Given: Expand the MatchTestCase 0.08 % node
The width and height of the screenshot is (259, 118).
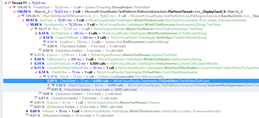Looking at the screenshot, I should (x=49, y=85).
